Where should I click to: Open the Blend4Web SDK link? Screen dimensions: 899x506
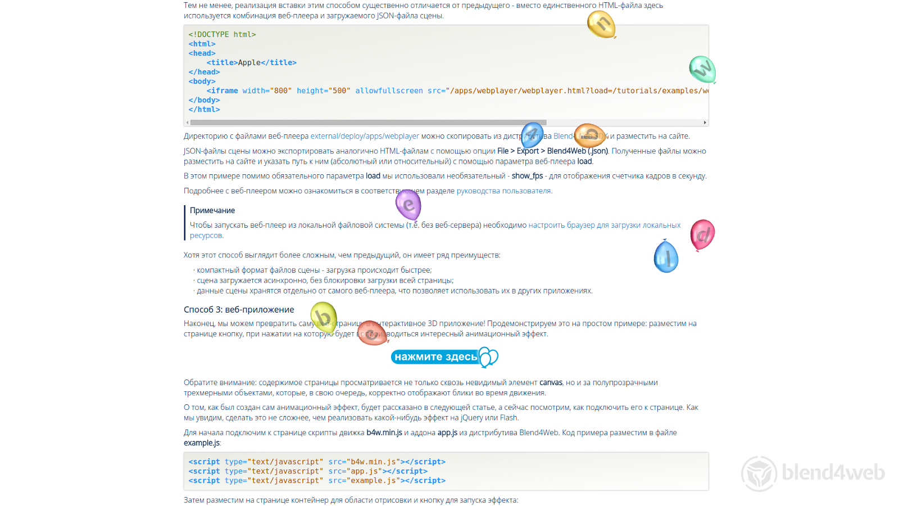click(580, 136)
